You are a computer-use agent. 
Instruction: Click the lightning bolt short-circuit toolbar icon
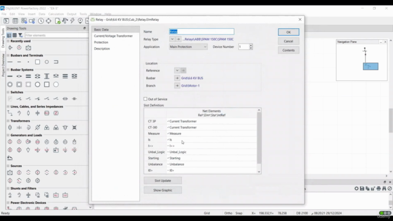point(72,21)
